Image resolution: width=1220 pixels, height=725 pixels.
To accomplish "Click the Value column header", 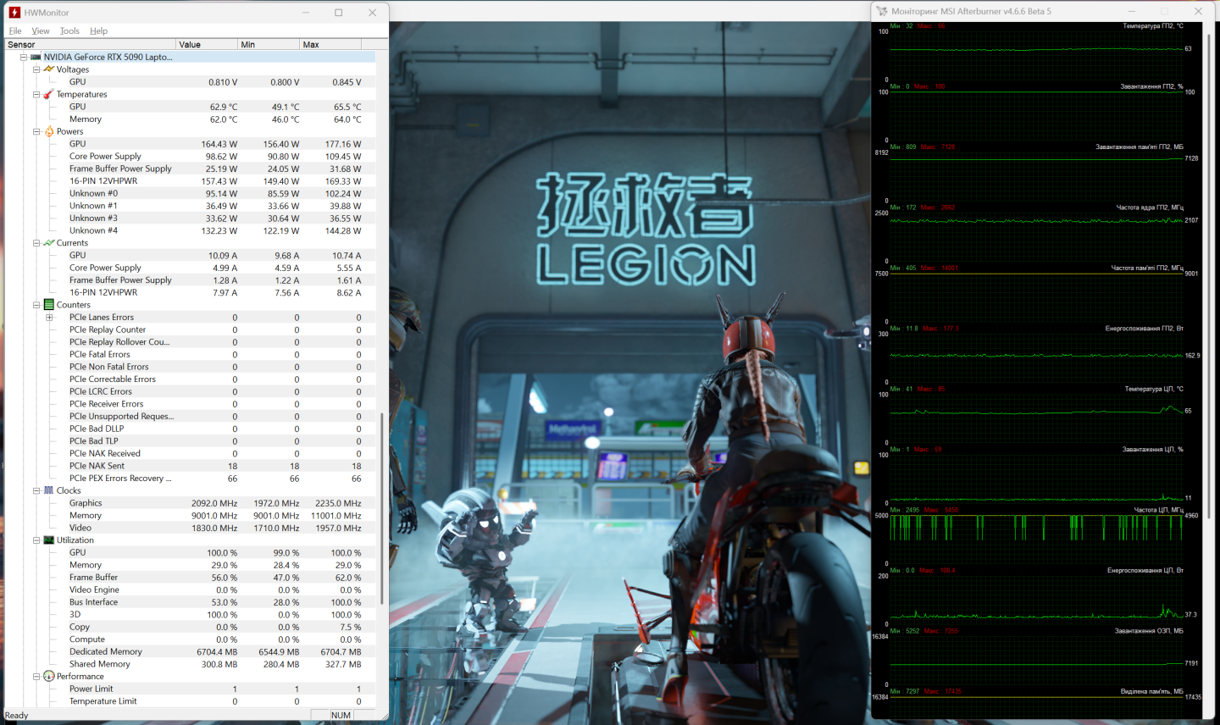I will (x=207, y=44).
